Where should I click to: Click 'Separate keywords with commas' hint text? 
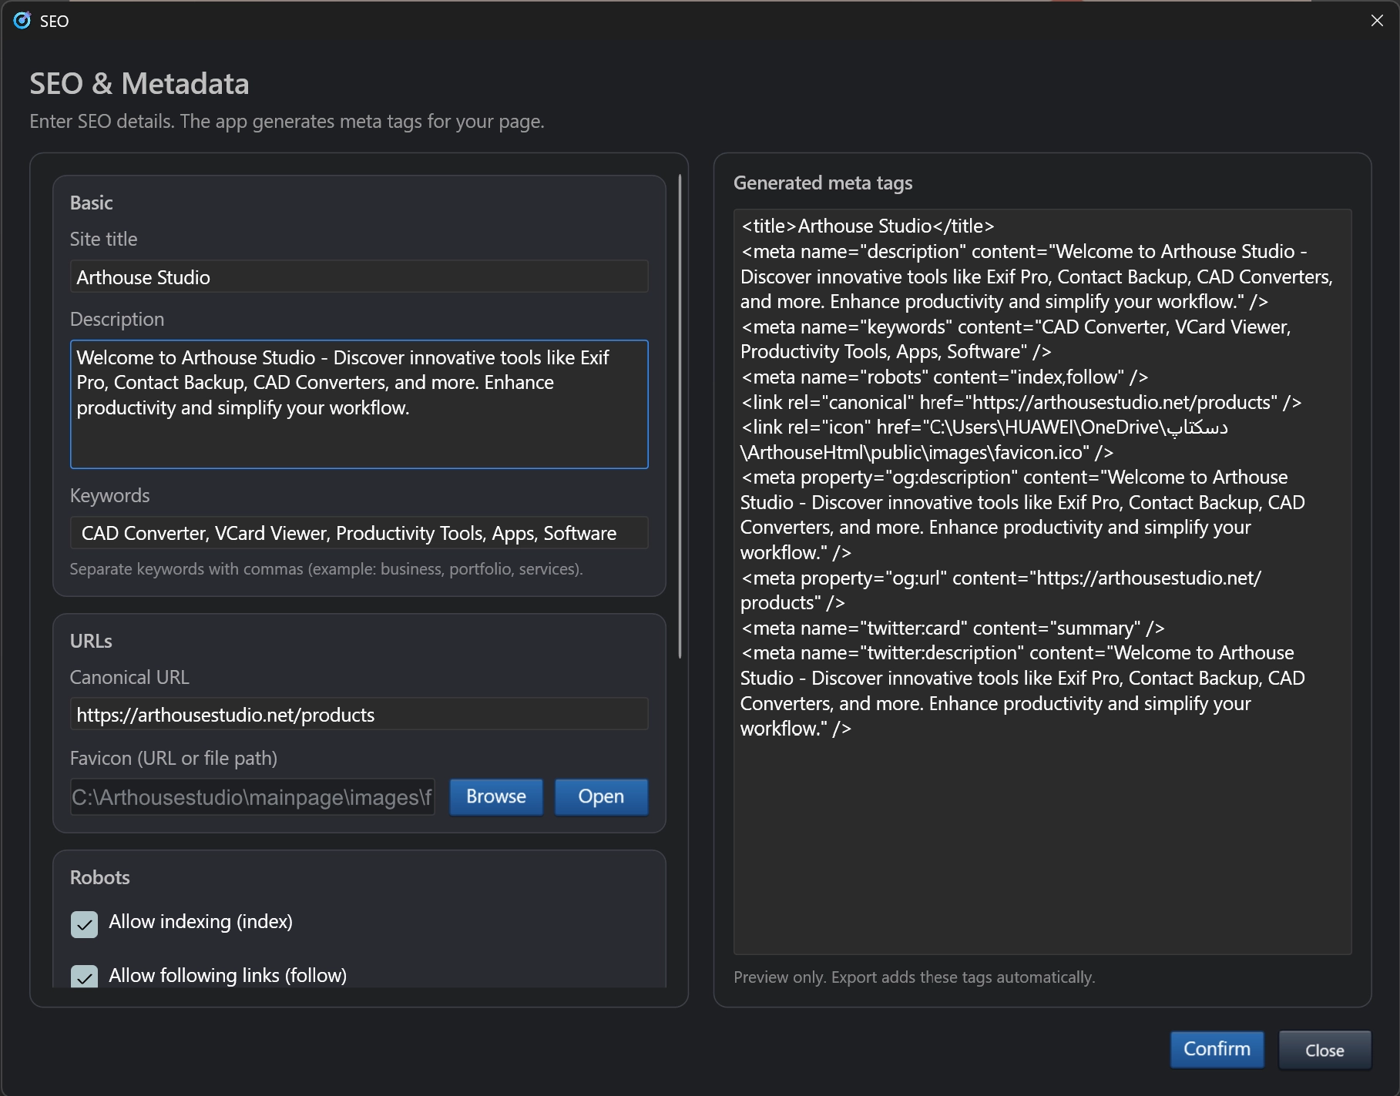pyautogui.click(x=326, y=569)
